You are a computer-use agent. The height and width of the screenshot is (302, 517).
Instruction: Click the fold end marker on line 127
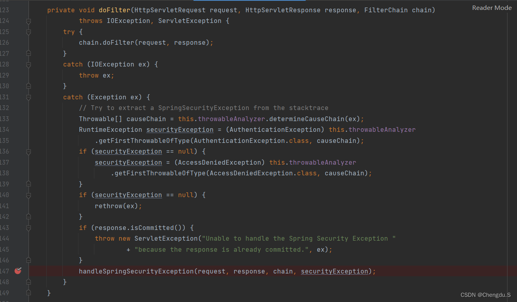coord(28,53)
